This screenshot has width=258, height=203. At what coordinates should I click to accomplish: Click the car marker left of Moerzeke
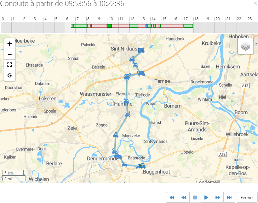point(116,135)
